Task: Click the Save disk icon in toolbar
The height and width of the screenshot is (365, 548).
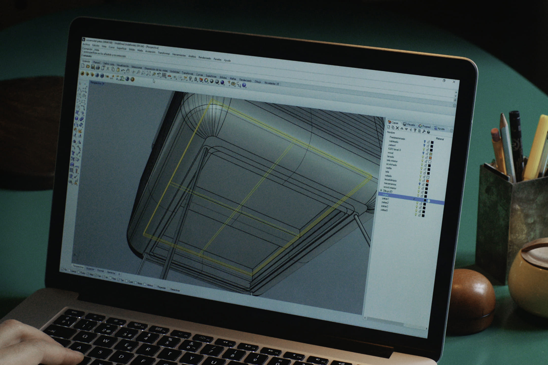Action: [93, 67]
